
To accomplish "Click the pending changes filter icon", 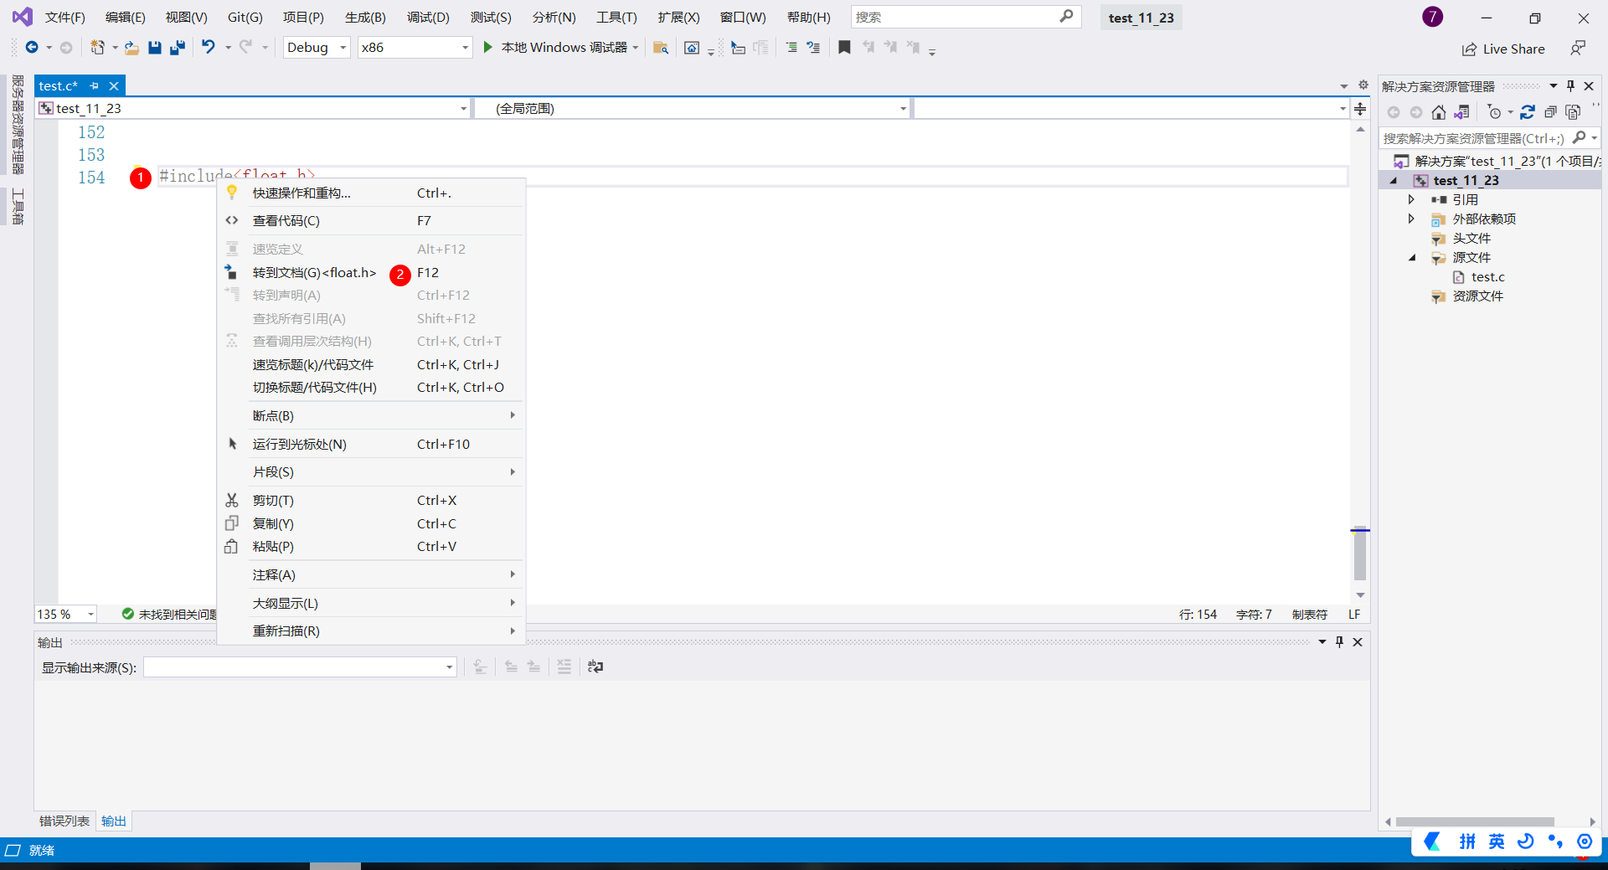I will 1494,112.
